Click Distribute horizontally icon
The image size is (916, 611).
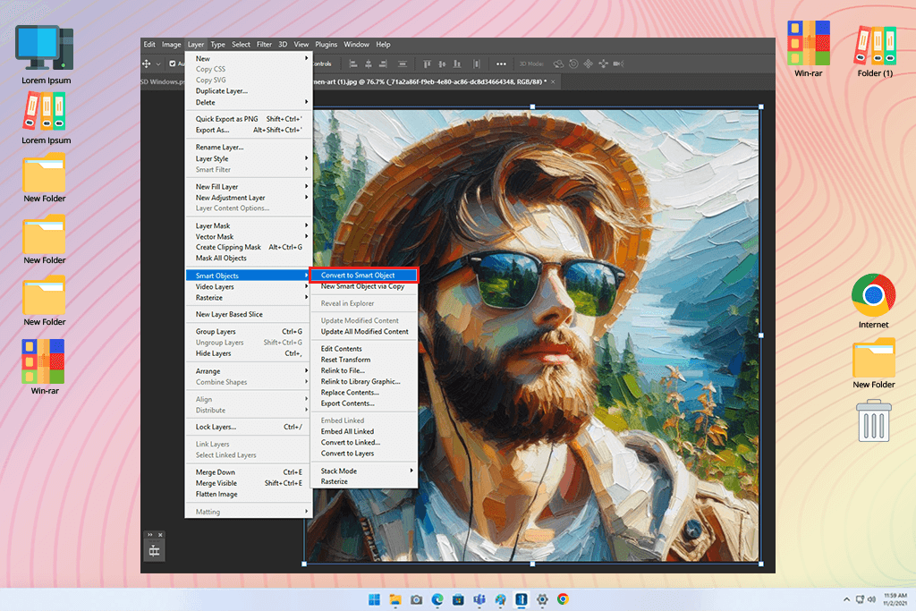click(x=403, y=64)
